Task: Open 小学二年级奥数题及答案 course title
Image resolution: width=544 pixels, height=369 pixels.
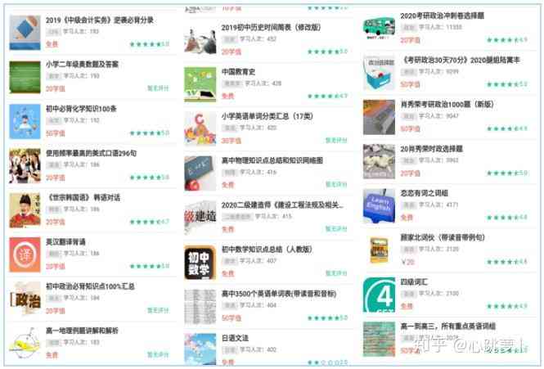Action: click(x=82, y=64)
